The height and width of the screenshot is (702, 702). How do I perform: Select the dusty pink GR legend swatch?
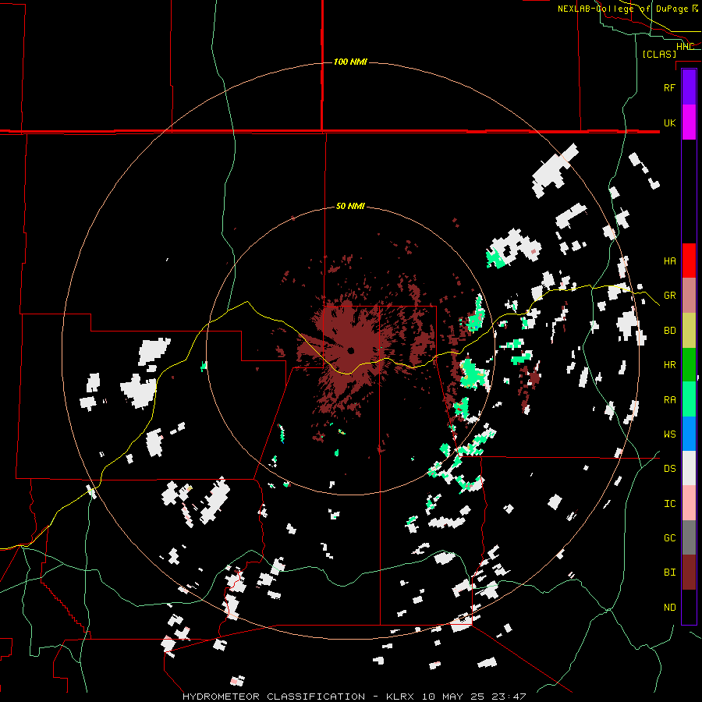pos(689,295)
